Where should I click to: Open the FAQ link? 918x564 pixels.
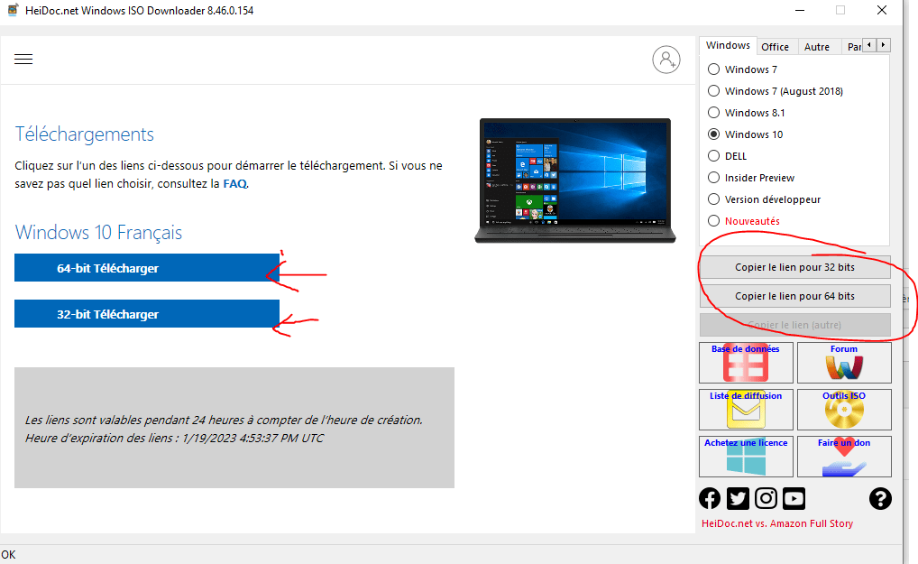[x=234, y=184]
